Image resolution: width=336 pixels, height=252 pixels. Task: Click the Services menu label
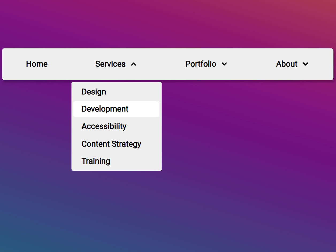(110, 64)
